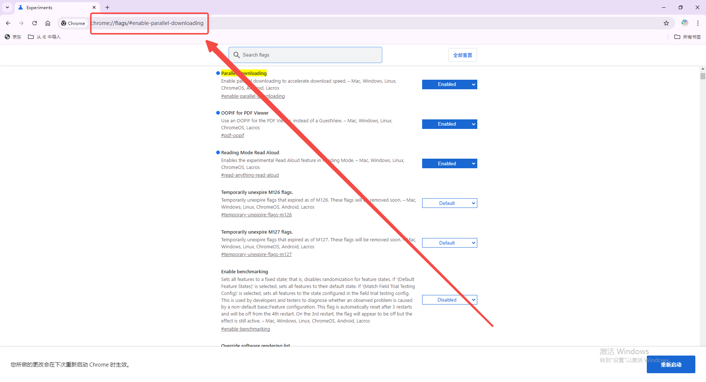Screen dimensions: 706x382
Task: Open the tab search chevron
Action: pyautogui.click(x=7, y=7)
